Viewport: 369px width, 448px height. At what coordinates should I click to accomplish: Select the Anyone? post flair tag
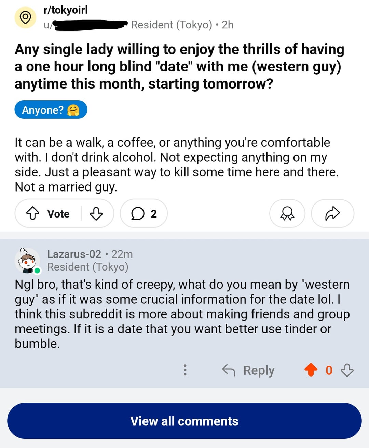[51, 110]
